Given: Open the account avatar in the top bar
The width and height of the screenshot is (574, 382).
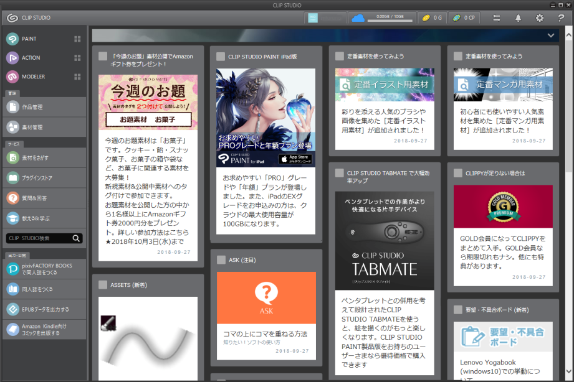Looking at the screenshot, I should [x=313, y=17].
